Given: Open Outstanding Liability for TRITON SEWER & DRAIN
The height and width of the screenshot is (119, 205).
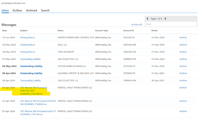Looking at the screenshot, I should pos(31,66).
